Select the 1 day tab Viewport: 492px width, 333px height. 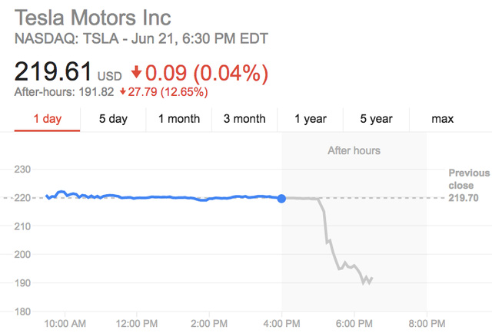pyautogui.click(x=47, y=119)
